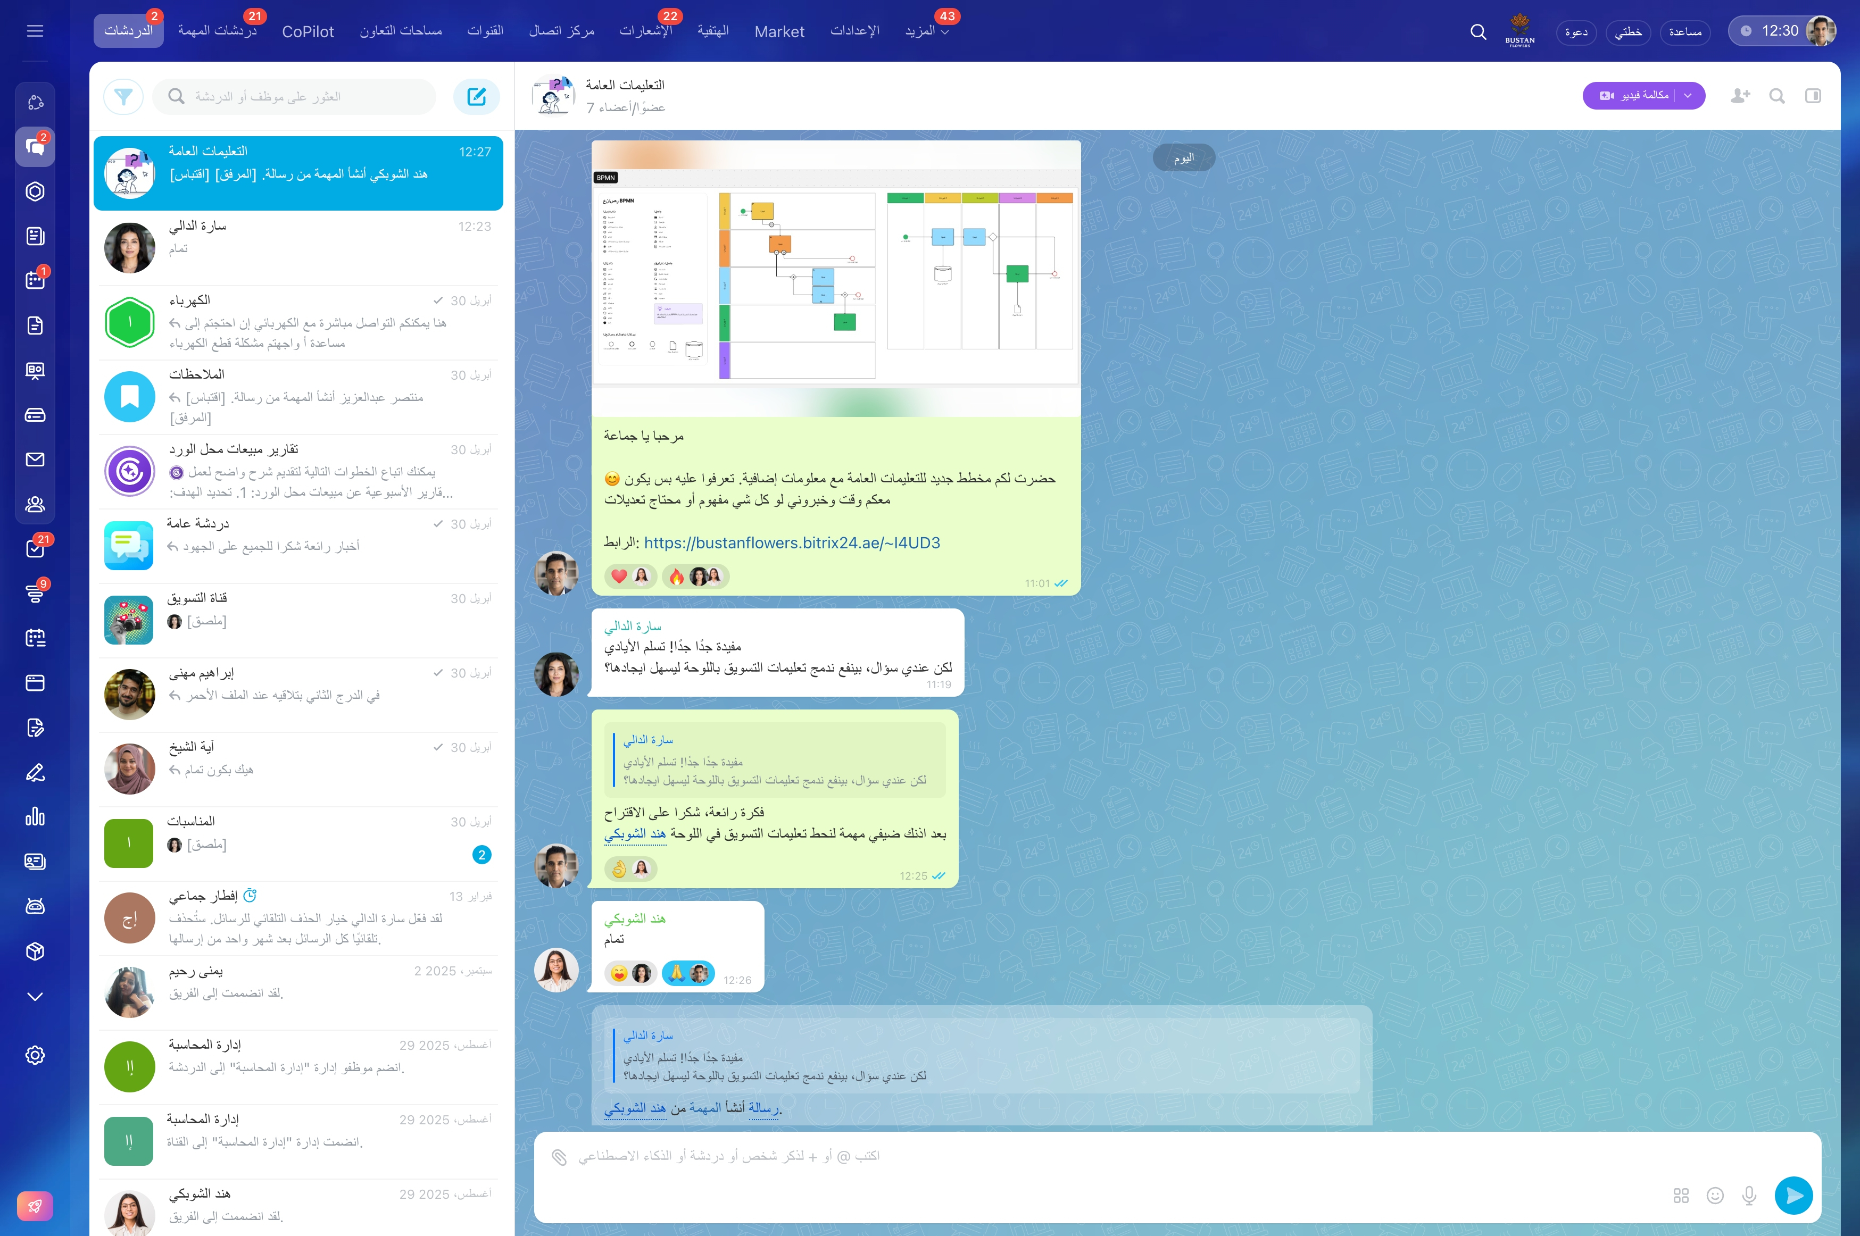
Task: Open تقارير مبيعات محل الورد chat
Action: [x=298, y=471]
